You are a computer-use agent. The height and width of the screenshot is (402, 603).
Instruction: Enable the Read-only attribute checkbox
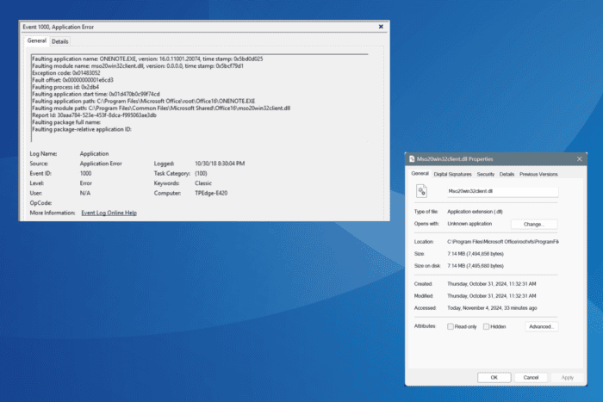pyautogui.click(x=451, y=326)
